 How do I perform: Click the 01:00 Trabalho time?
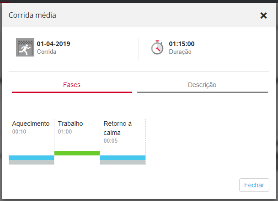[65, 132]
